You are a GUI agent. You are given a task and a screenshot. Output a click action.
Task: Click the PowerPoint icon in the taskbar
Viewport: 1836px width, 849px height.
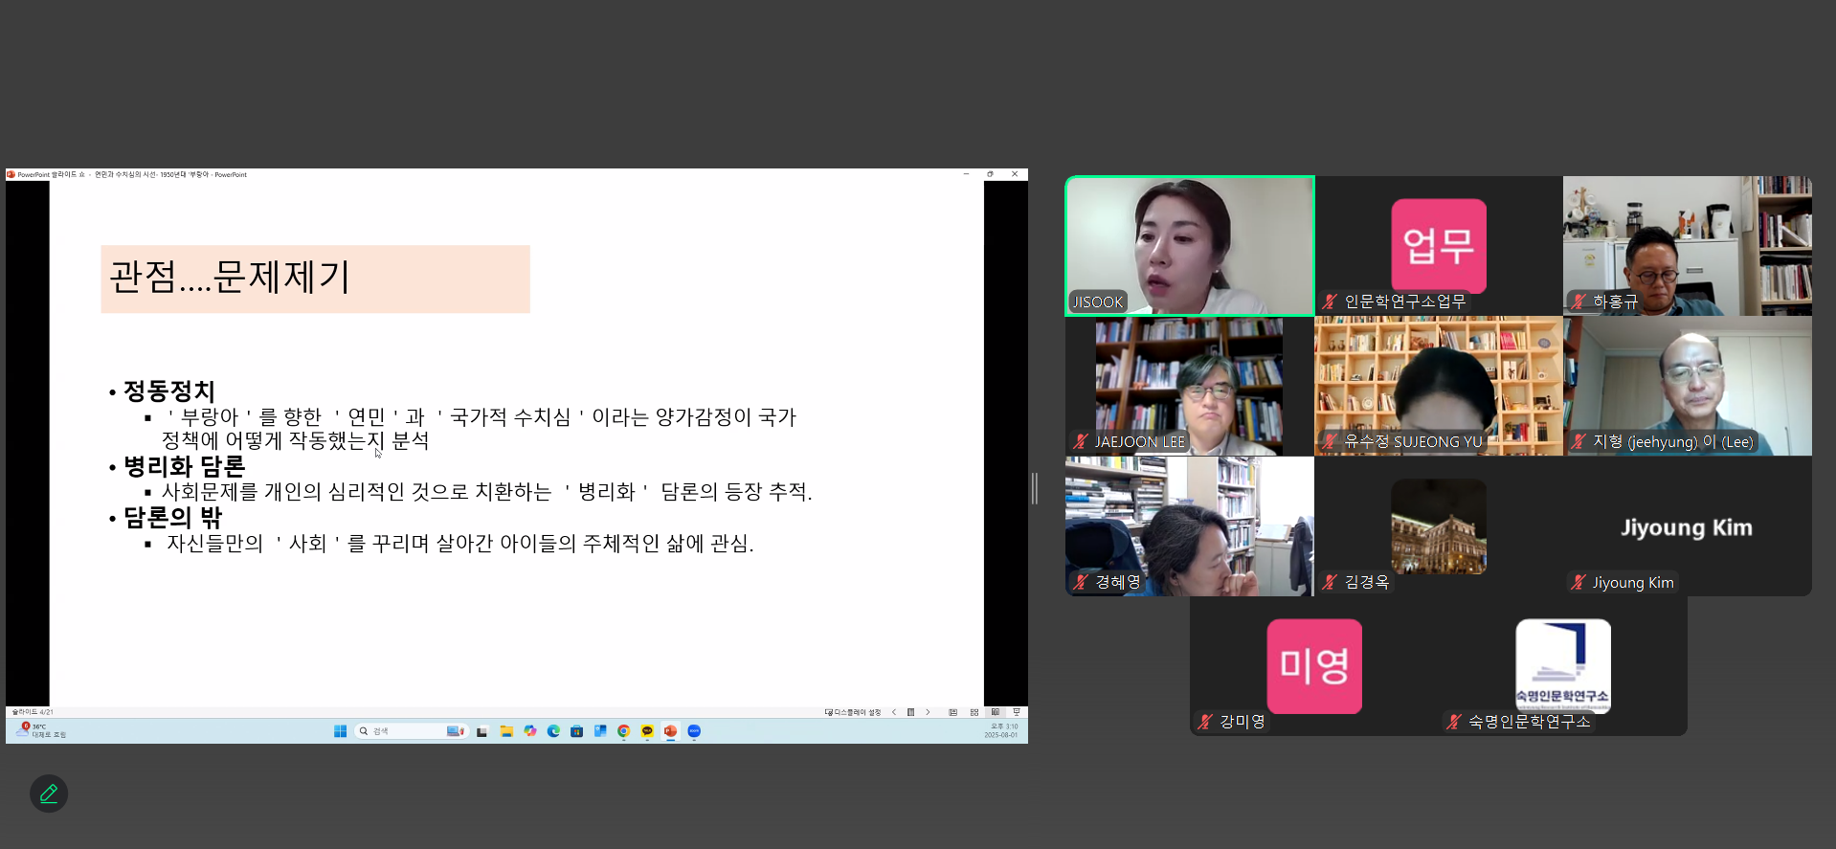pos(670,731)
